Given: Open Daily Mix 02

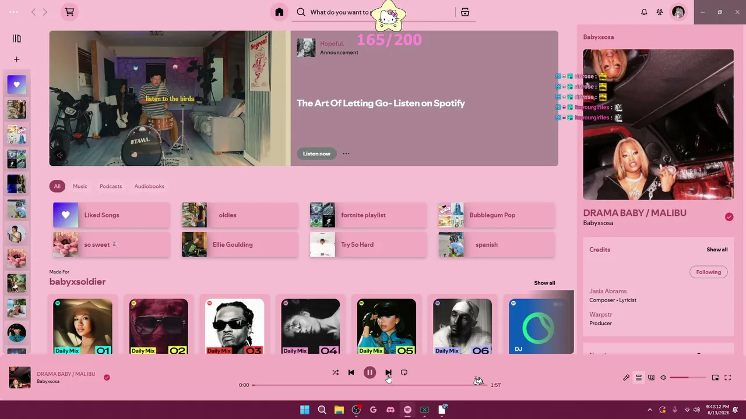Looking at the screenshot, I should [x=159, y=326].
